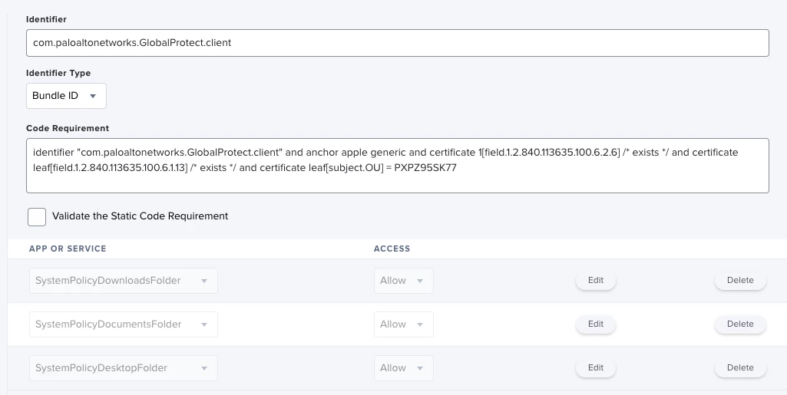Enable Validate the Static Code Requirement checkbox
The height and width of the screenshot is (395, 787).
click(37, 216)
